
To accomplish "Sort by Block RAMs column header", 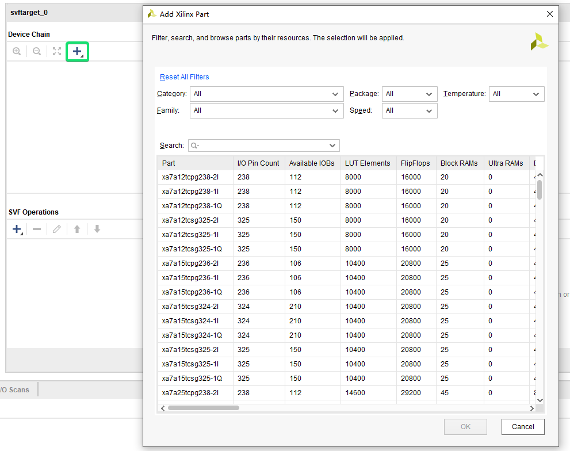I will (459, 163).
